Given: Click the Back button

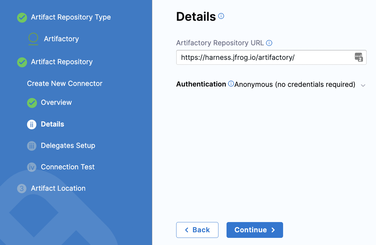Looking at the screenshot, I should 197,230.
